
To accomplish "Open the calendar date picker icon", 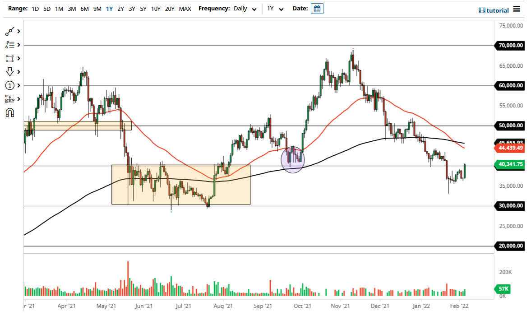I will click(317, 8).
